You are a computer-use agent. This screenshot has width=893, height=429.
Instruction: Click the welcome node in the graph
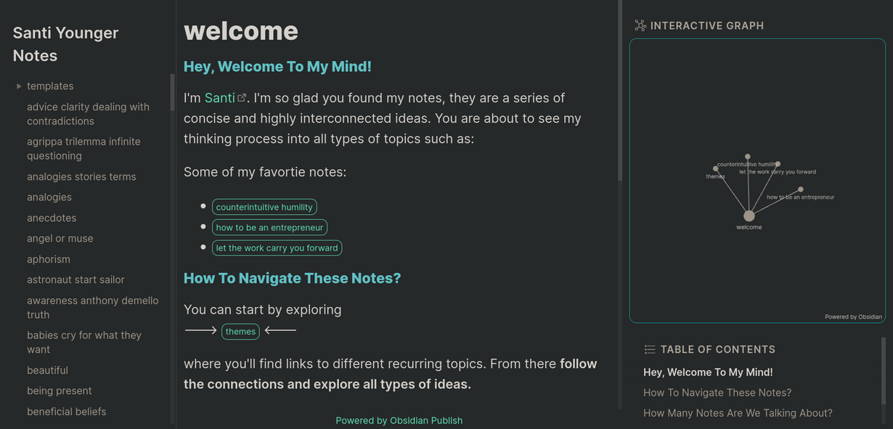pyautogui.click(x=749, y=216)
